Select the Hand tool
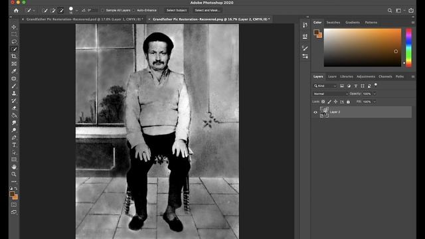 [x=14, y=167]
